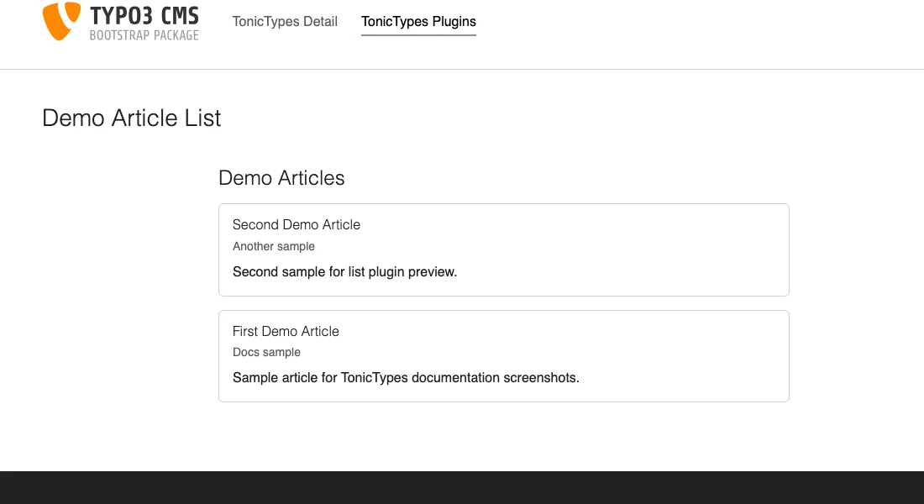
Task: Click the 'Docs sample' subtitle
Action: (x=266, y=352)
